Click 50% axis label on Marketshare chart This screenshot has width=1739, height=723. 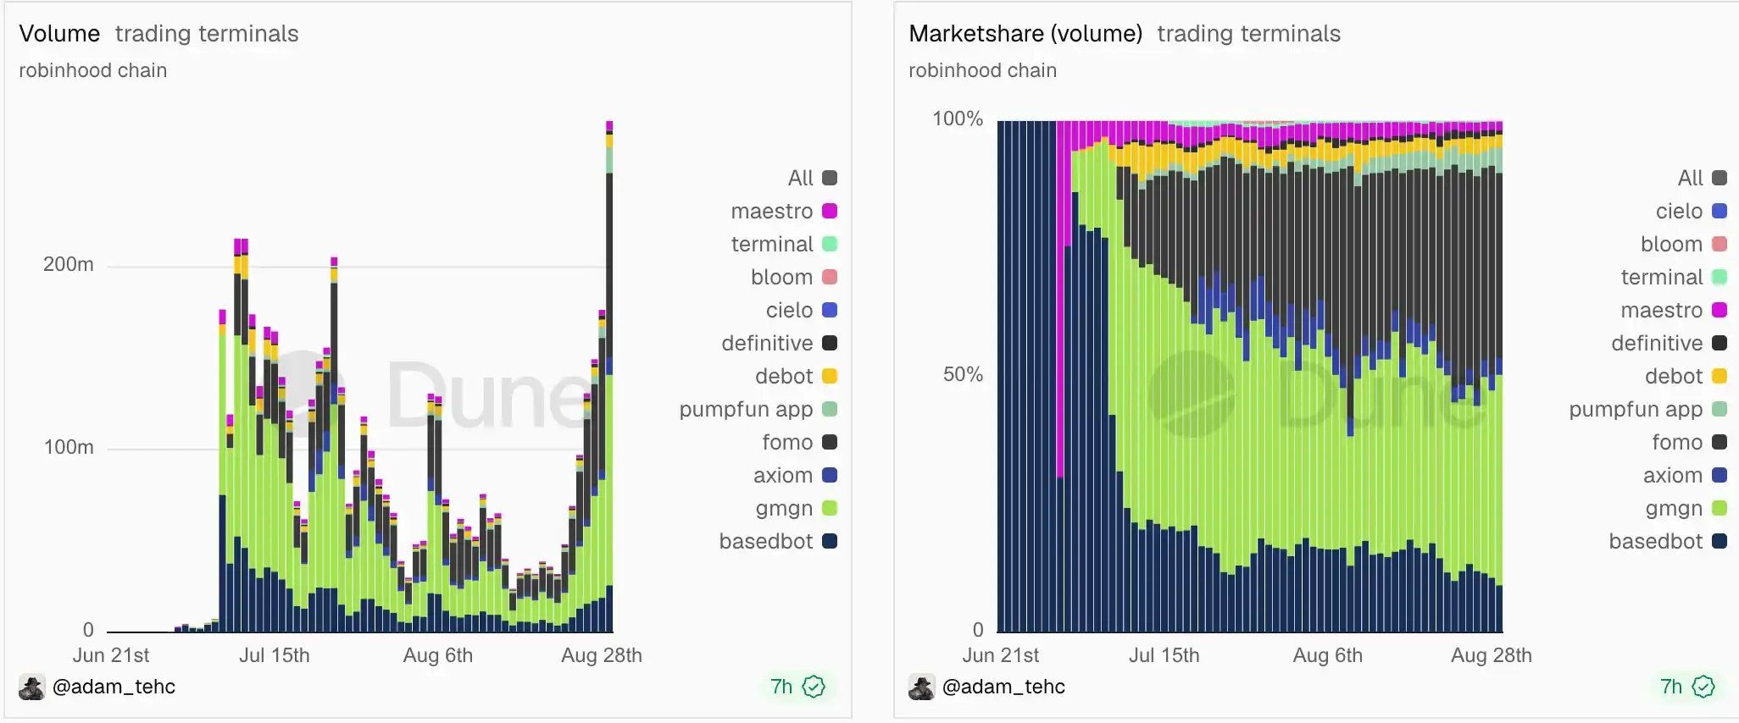pos(964,374)
